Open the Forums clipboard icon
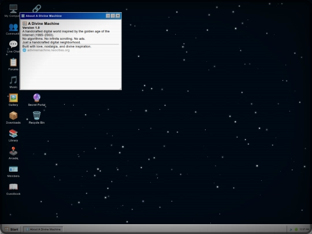Screen dimensions: 312x234 [13, 64]
